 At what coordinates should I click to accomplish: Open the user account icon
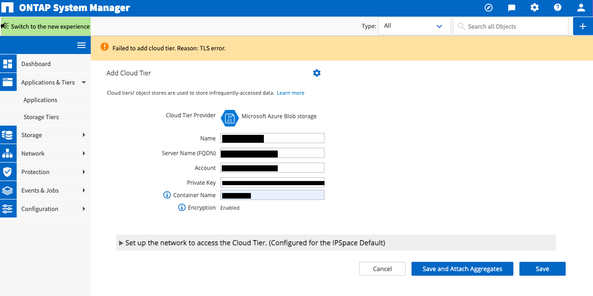point(581,8)
